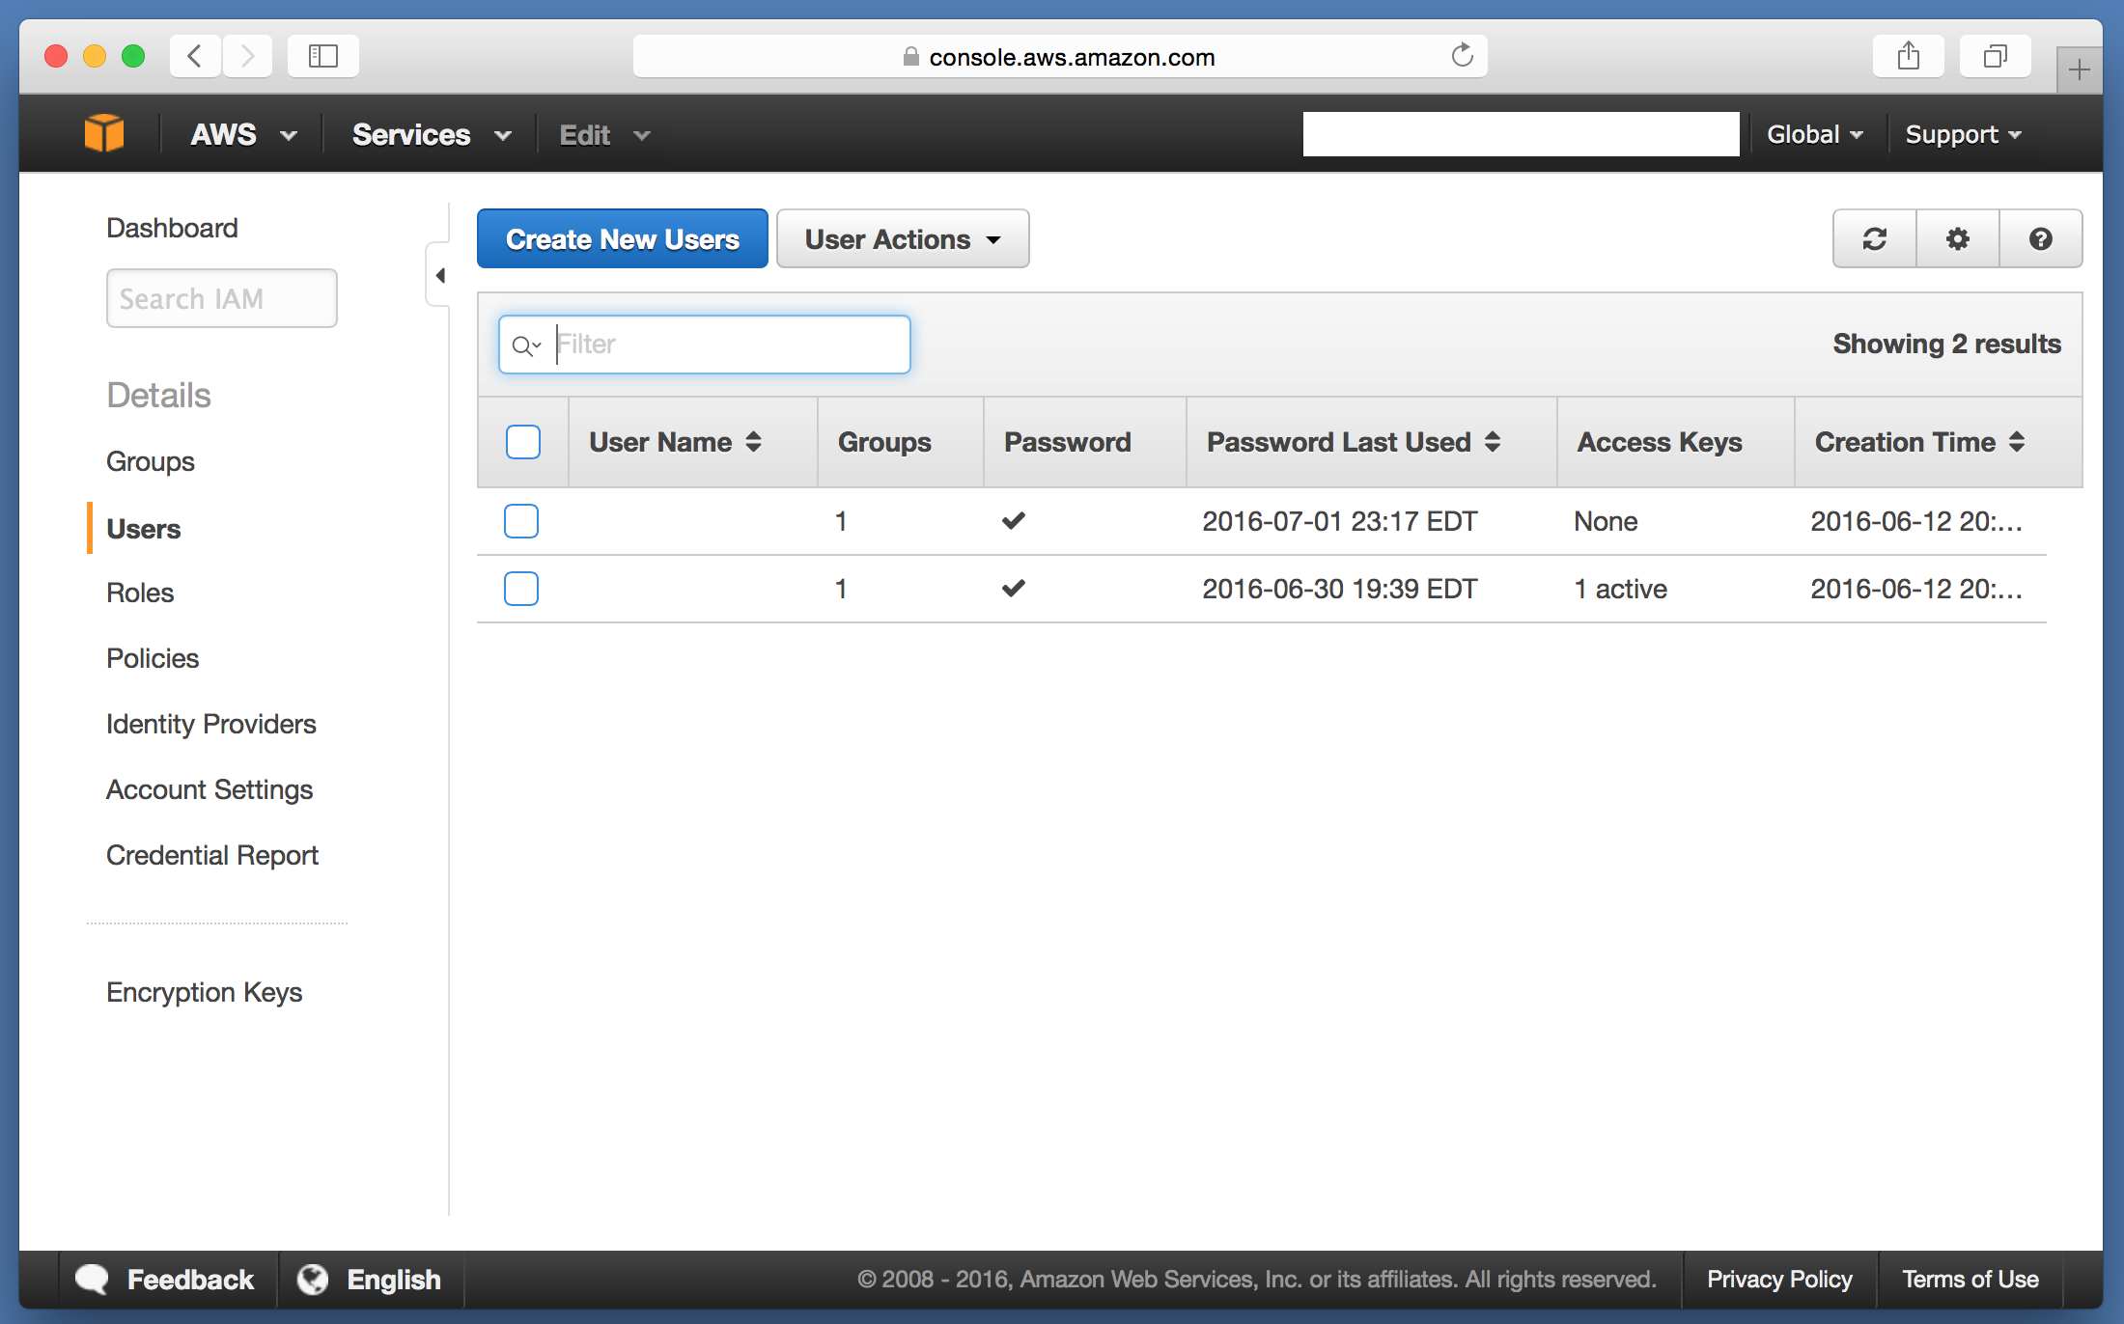Image resolution: width=2124 pixels, height=1324 pixels.
Task: Open the User Actions dropdown
Action: click(x=902, y=239)
